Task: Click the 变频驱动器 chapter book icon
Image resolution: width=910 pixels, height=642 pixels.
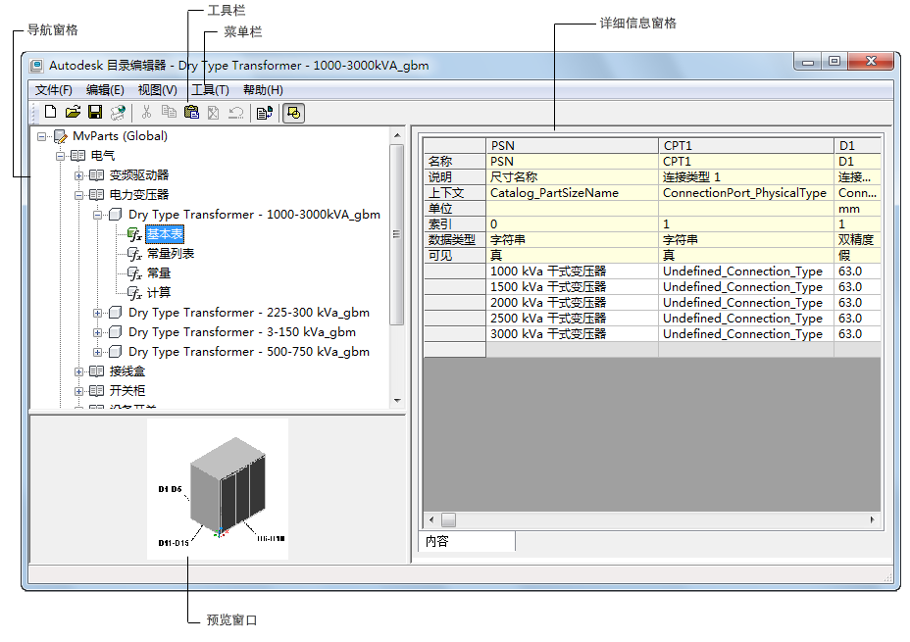Action: 96,175
